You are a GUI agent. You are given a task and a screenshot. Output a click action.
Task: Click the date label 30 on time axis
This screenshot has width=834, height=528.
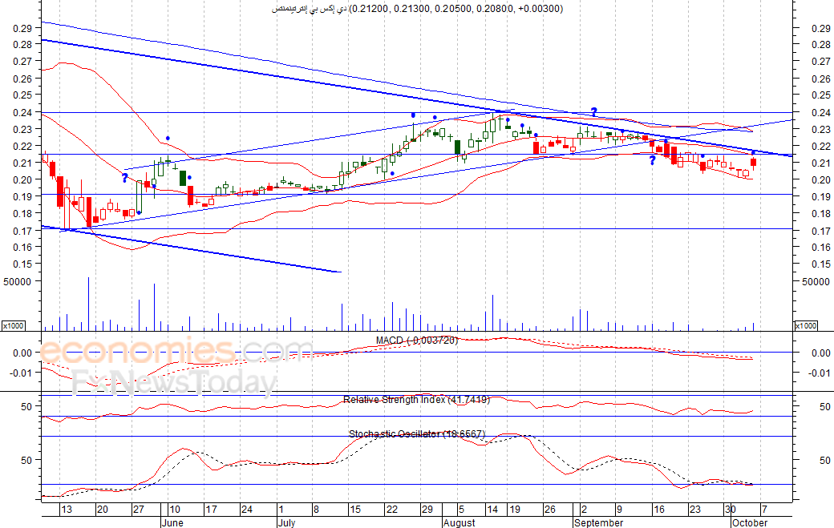[x=731, y=510]
